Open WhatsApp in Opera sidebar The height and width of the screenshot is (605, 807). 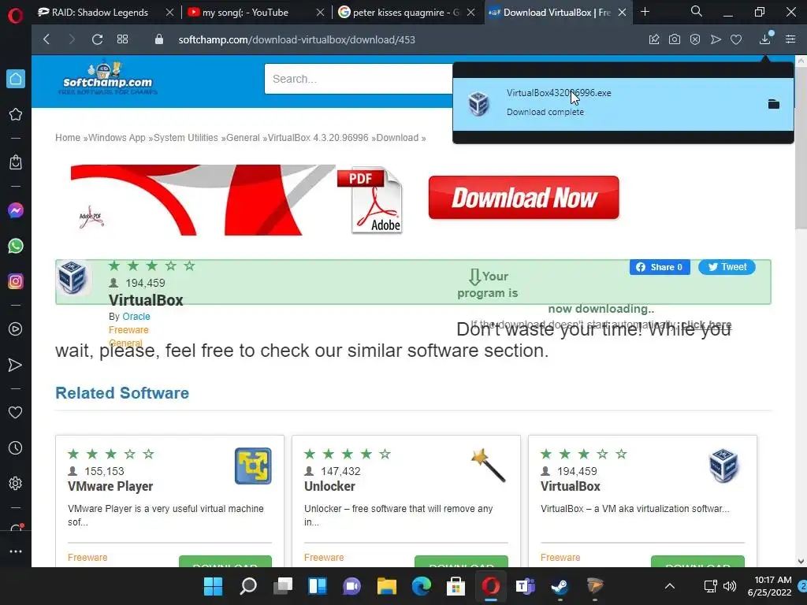point(16,246)
